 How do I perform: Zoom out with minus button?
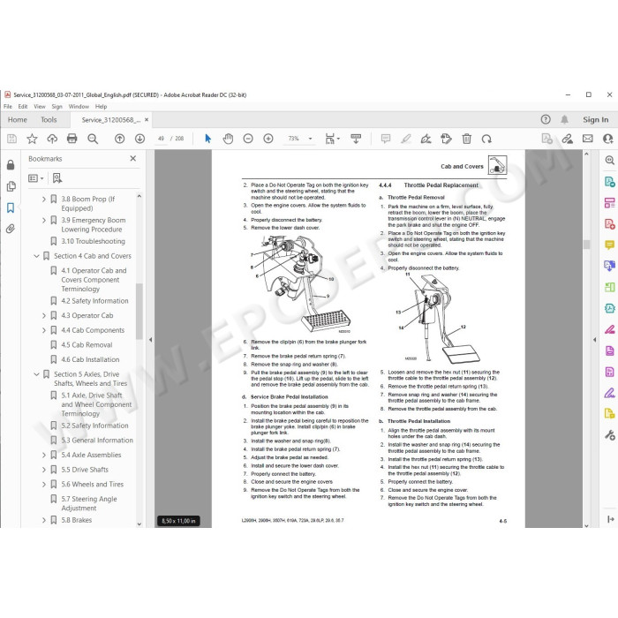click(248, 139)
